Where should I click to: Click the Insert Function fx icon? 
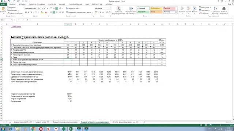(x=27, y=20)
